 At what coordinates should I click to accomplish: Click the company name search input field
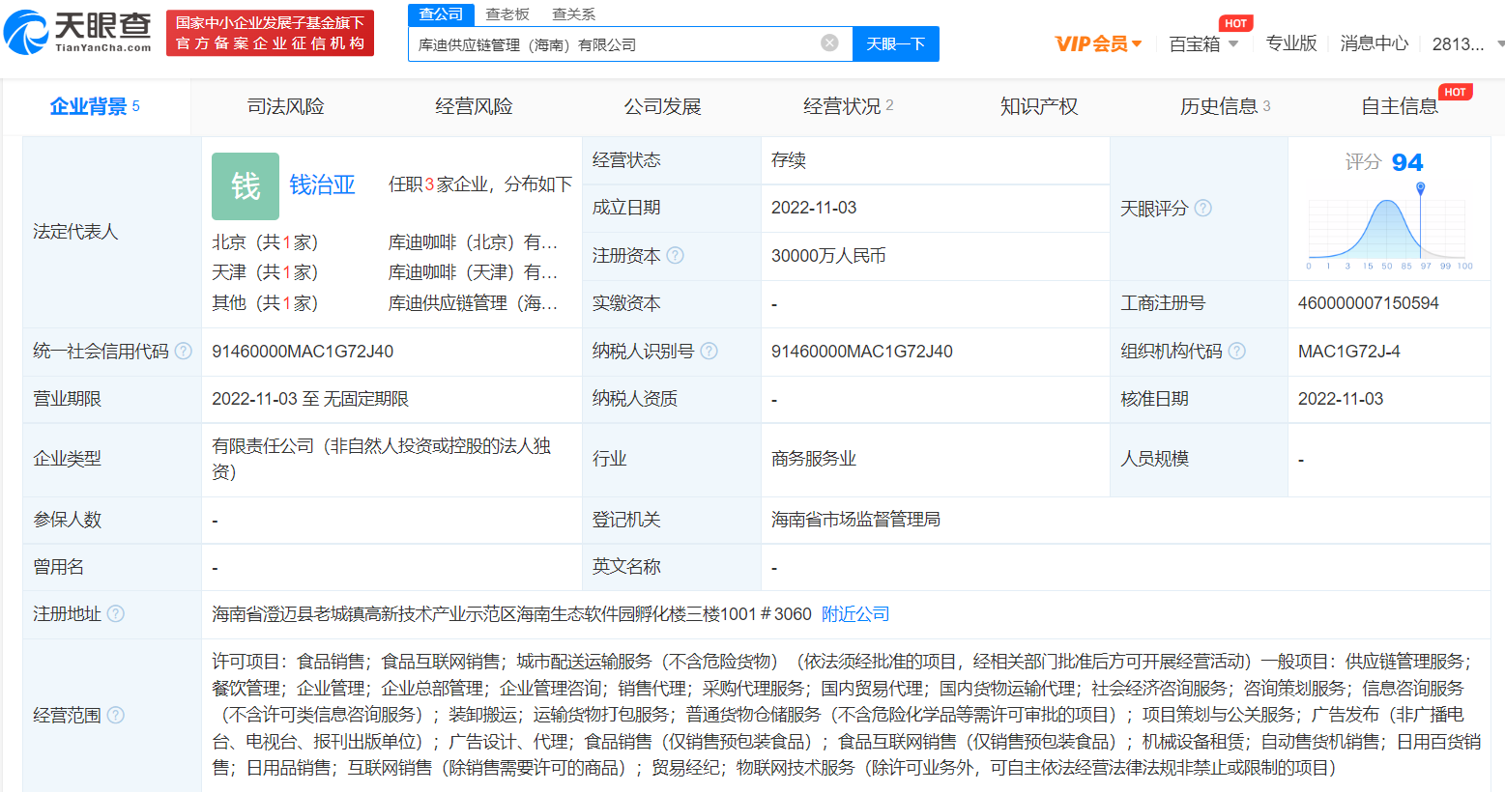[x=614, y=44]
